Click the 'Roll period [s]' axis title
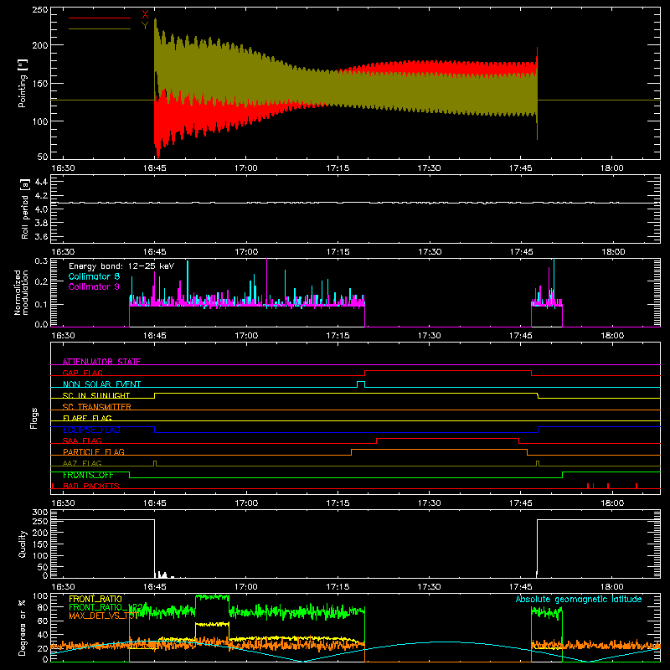This screenshot has width=670, height=670. coord(25,209)
